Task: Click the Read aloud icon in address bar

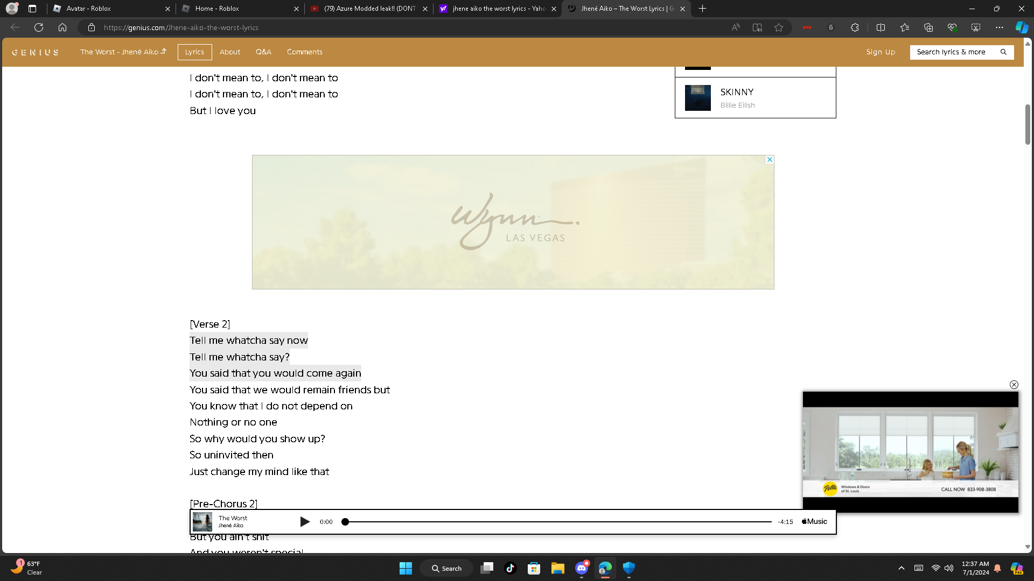Action: tap(736, 27)
